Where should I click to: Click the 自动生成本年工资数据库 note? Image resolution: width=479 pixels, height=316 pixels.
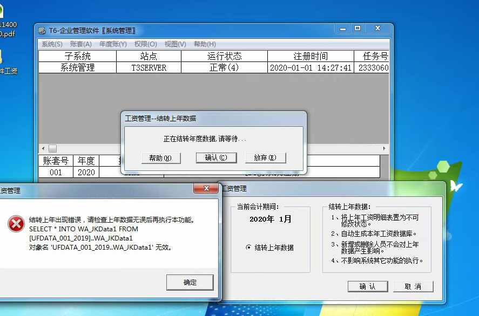374,233
